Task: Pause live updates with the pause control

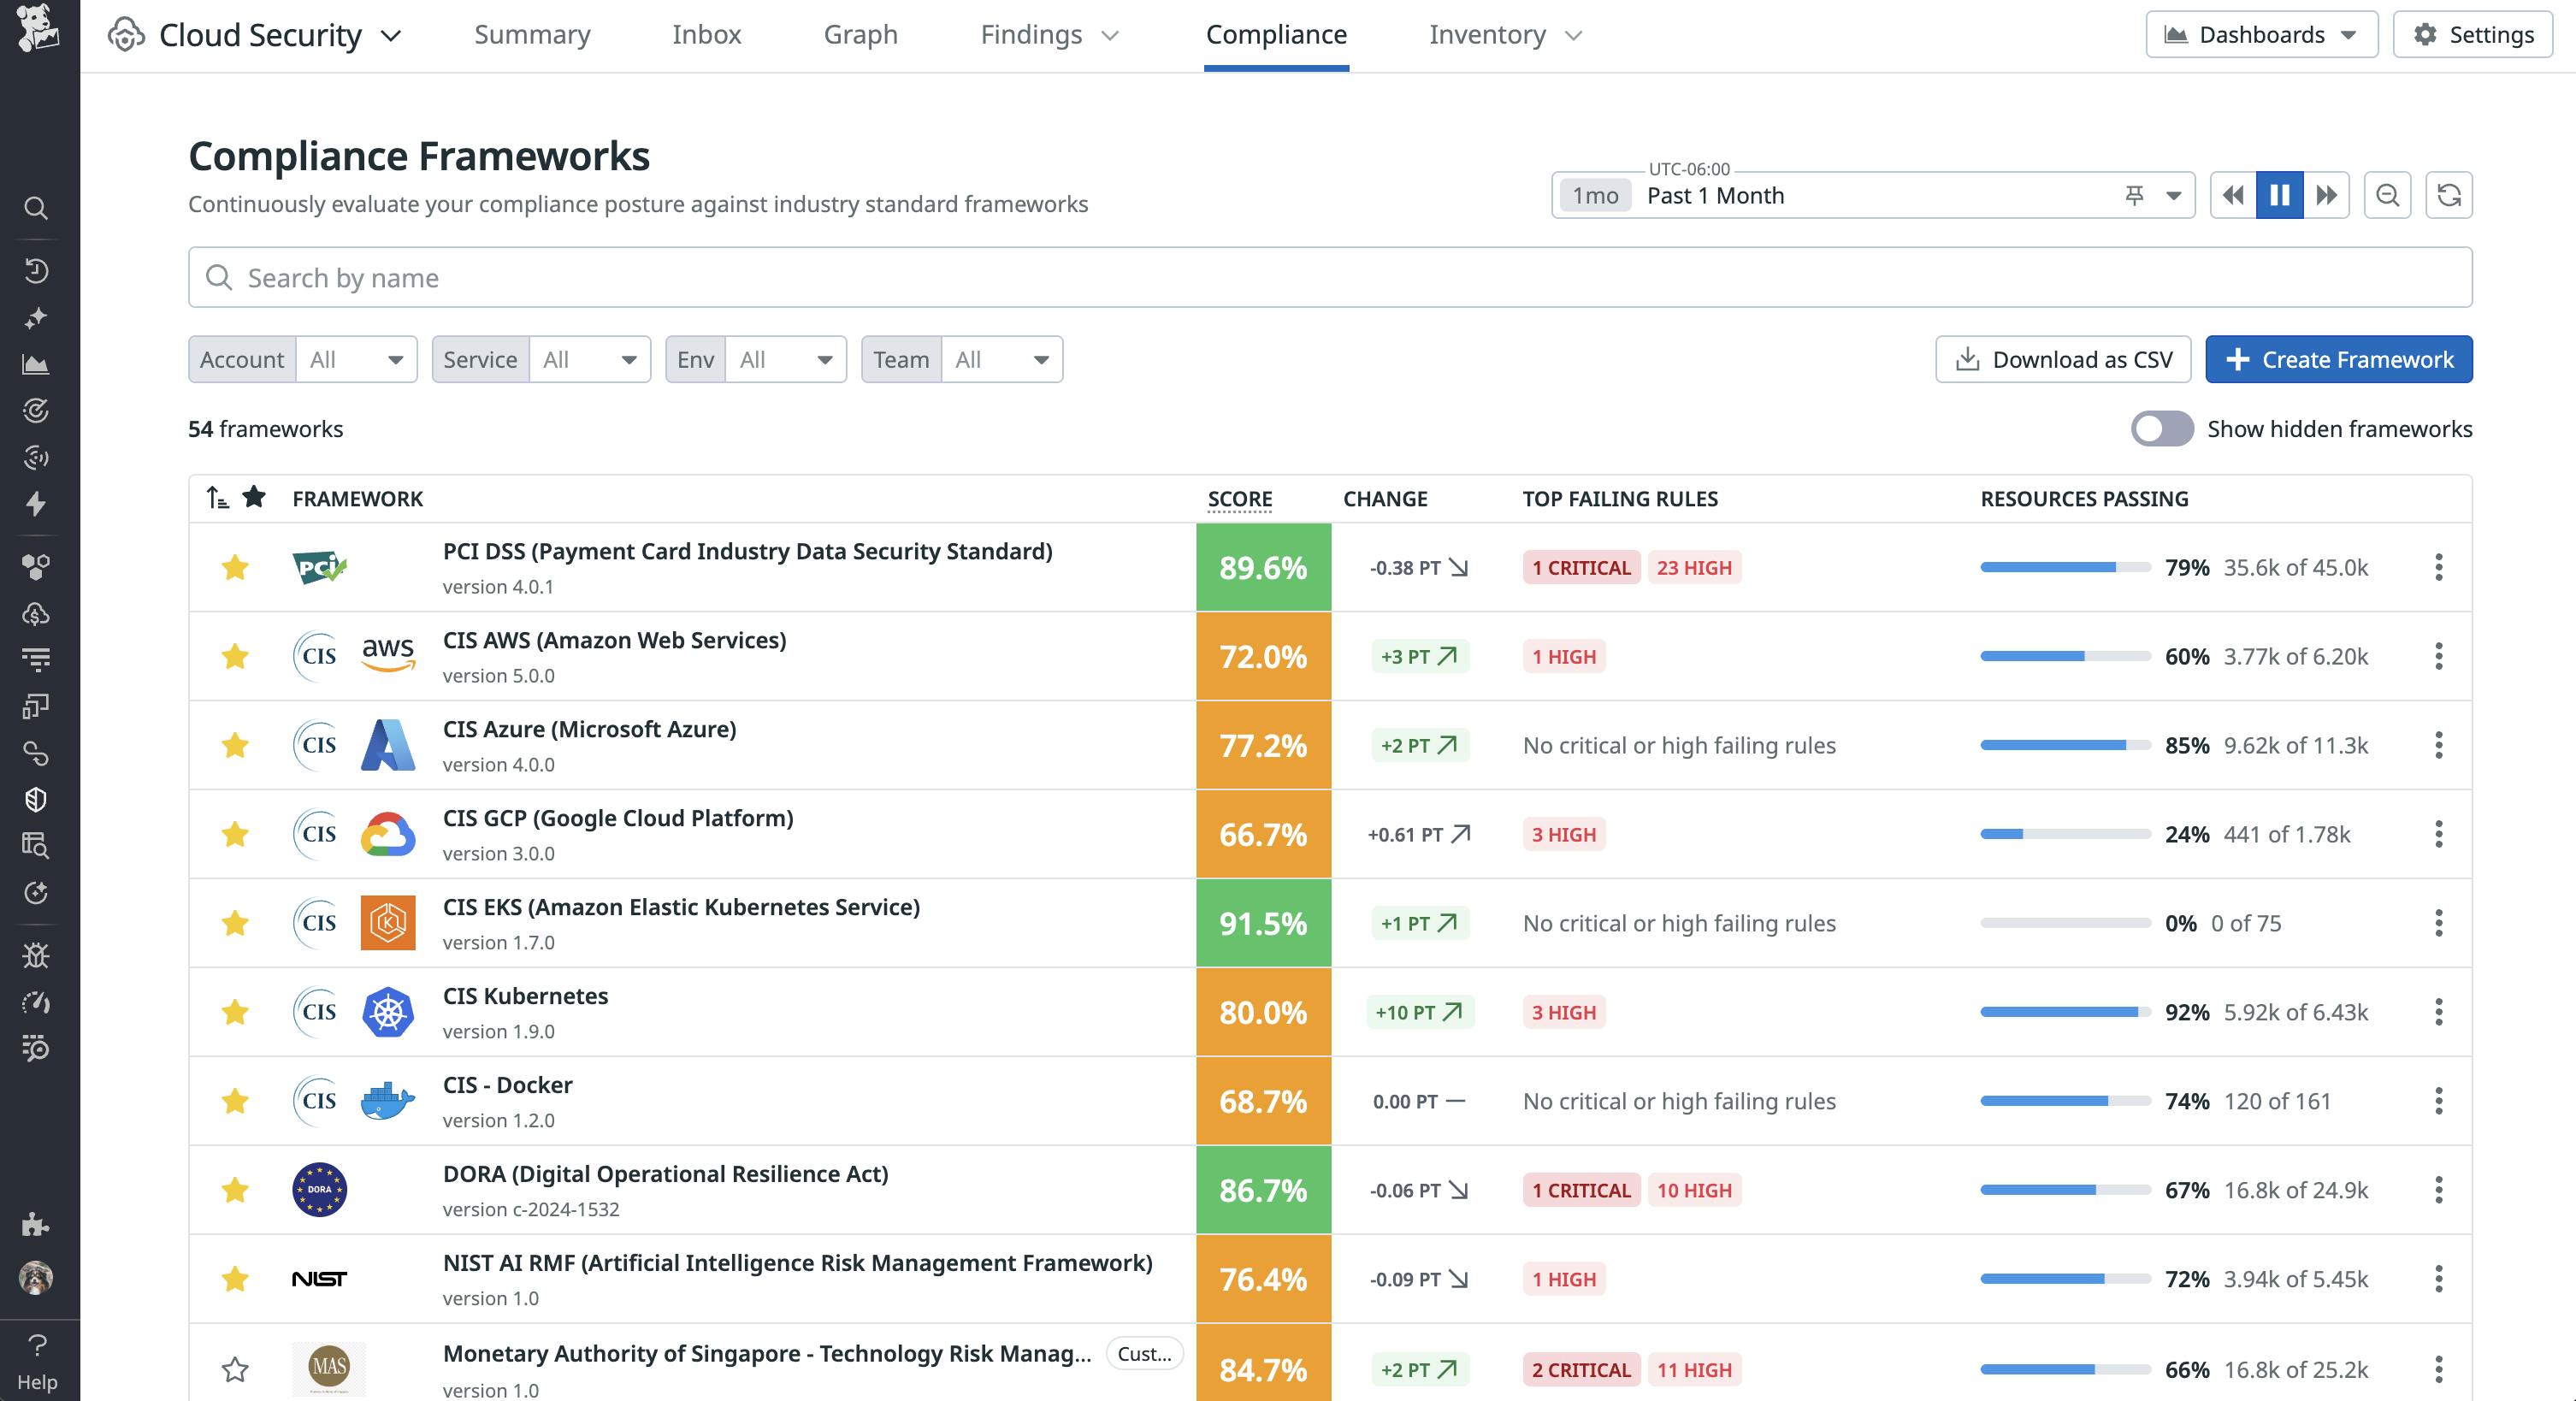Action: 2280,195
